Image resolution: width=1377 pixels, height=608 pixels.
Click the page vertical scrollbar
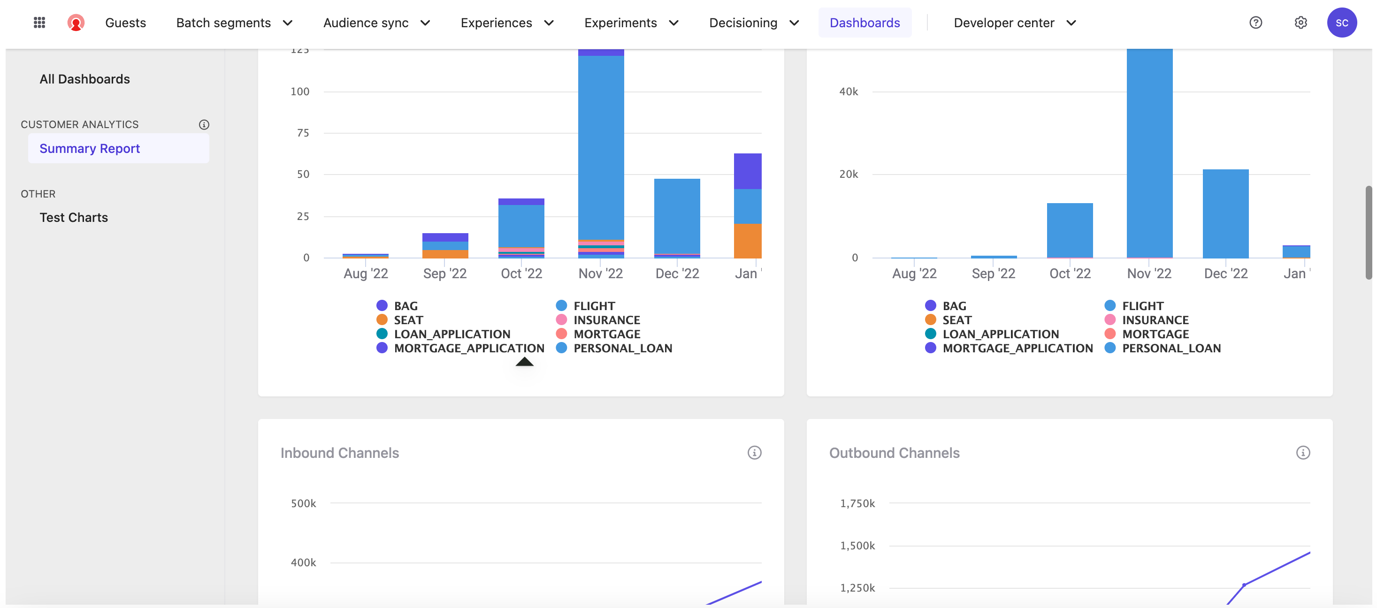pyautogui.click(x=1368, y=232)
